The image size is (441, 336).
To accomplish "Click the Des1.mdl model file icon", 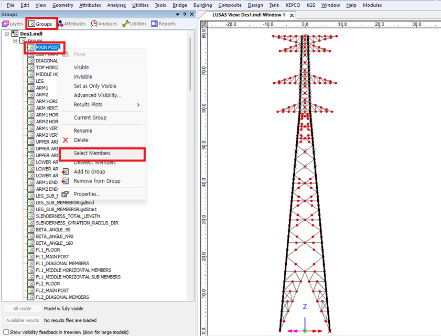I will [x=15, y=34].
